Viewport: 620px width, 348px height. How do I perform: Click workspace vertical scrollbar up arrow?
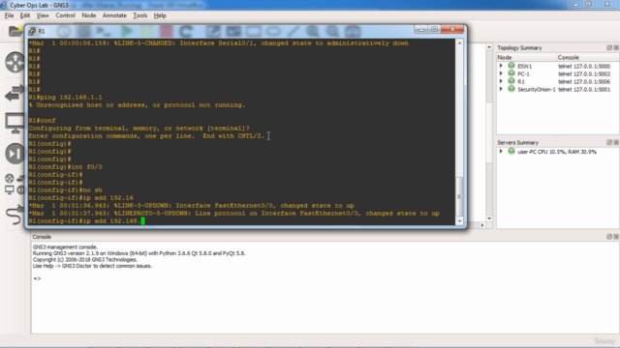point(489,47)
